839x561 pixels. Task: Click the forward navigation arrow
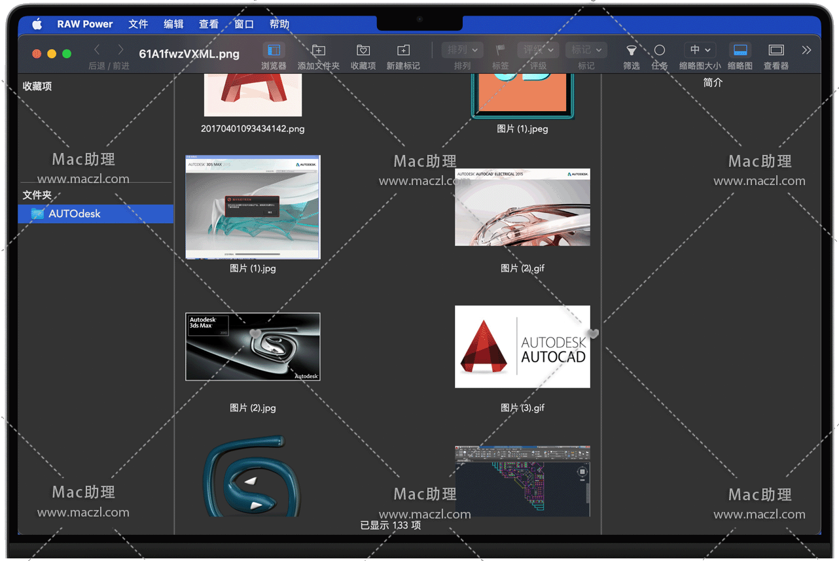[x=120, y=50]
